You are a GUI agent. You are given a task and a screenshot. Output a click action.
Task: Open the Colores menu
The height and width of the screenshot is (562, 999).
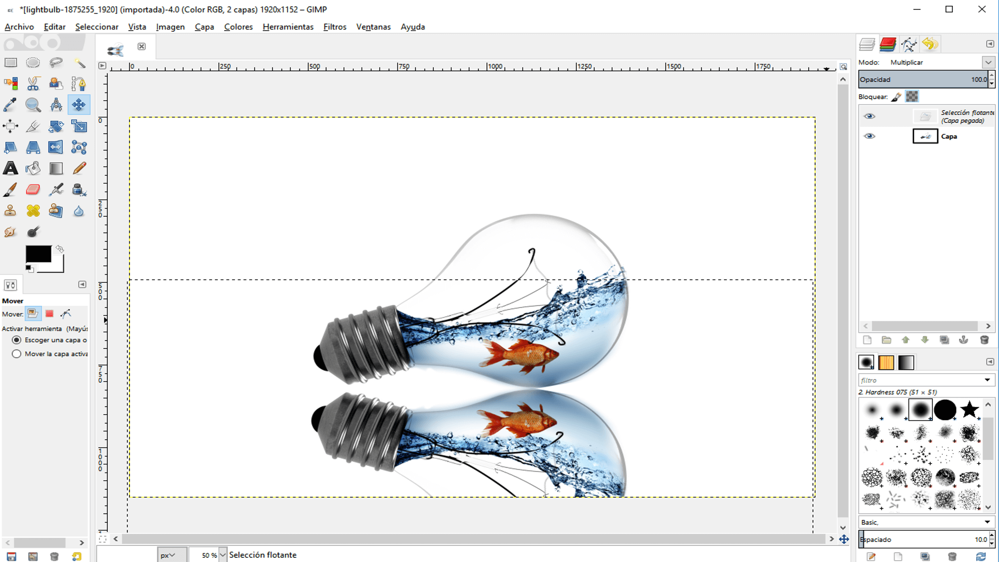pos(238,27)
